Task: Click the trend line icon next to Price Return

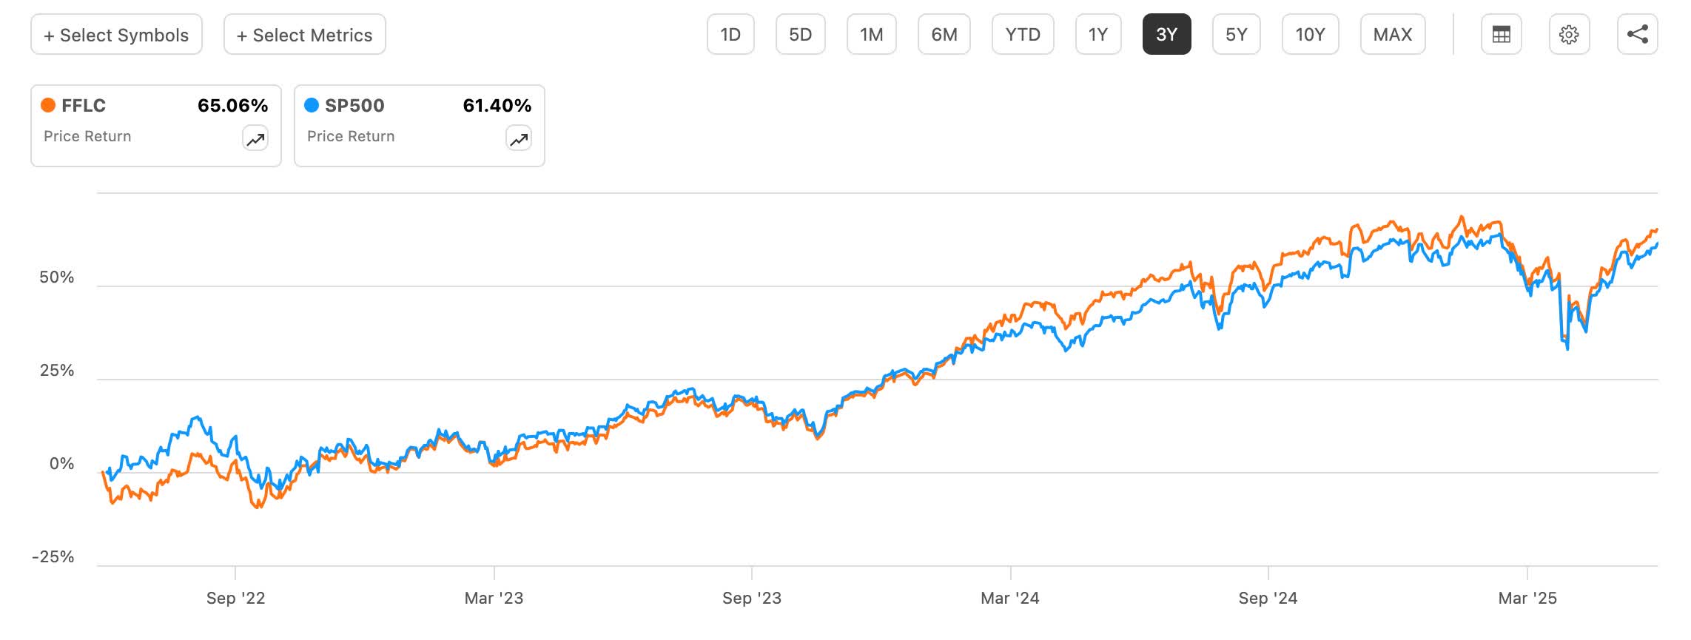Action: click(254, 138)
